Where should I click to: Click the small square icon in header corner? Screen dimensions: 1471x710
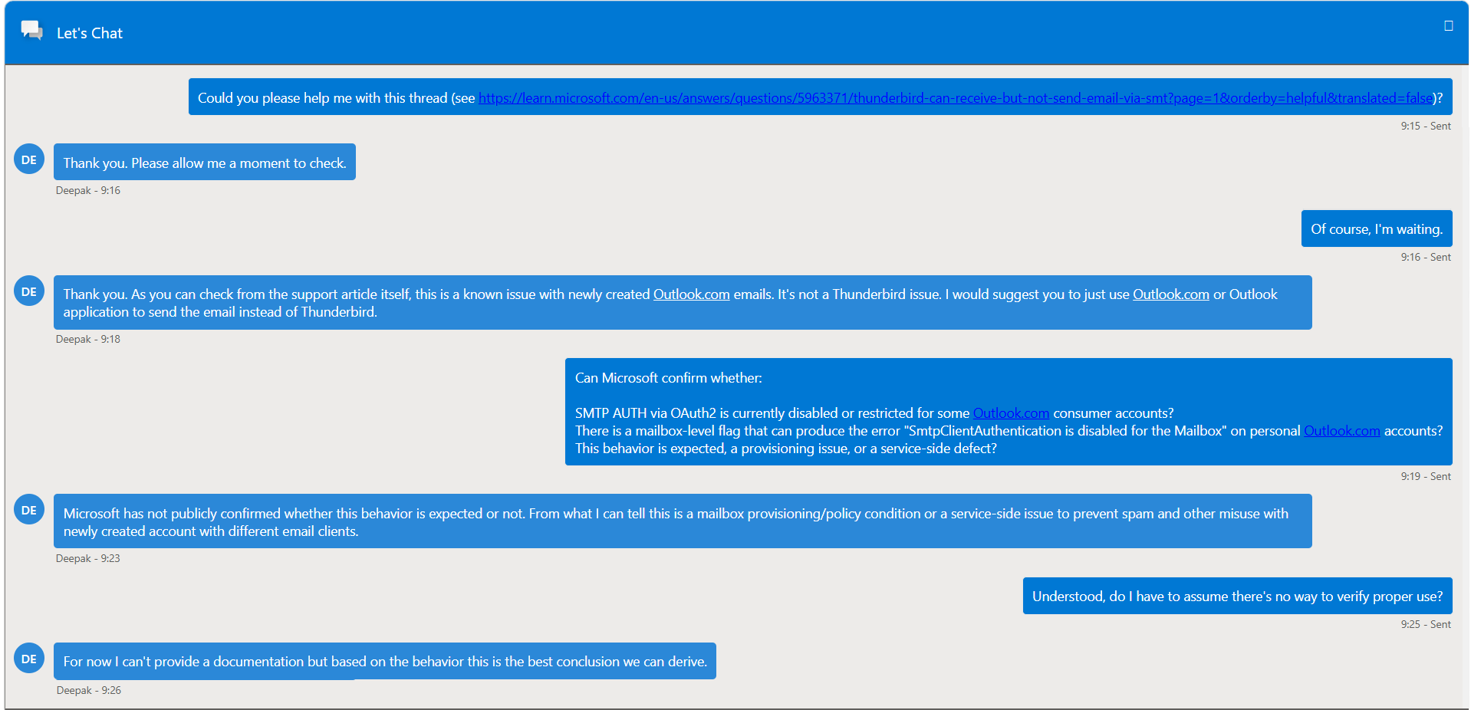1448,26
